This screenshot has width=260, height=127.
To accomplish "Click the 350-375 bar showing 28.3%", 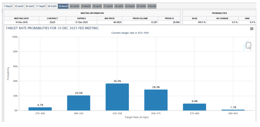I will point(156,100).
